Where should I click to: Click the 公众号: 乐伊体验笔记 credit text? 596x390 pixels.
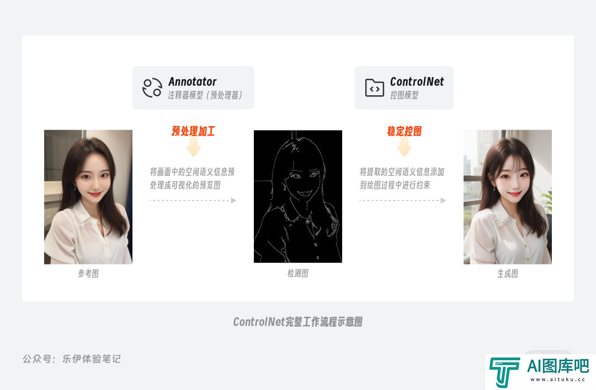[71, 359]
